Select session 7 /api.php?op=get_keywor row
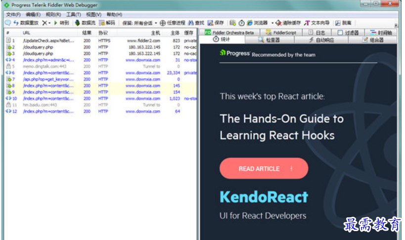The height and width of the screenshot is (240, 405). (101, 79)
